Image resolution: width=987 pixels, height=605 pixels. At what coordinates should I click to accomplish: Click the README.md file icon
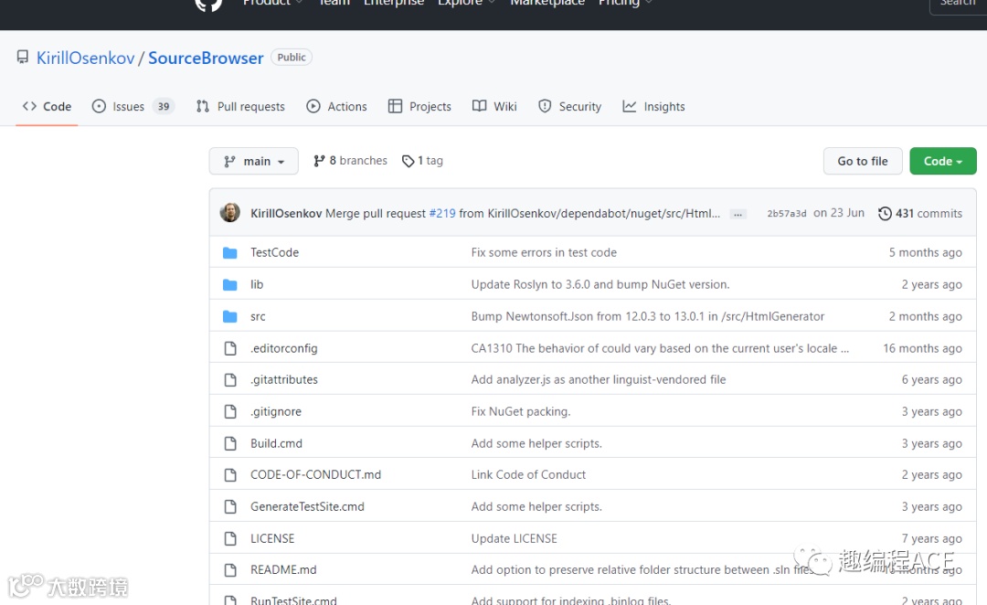tap(230, 569)
